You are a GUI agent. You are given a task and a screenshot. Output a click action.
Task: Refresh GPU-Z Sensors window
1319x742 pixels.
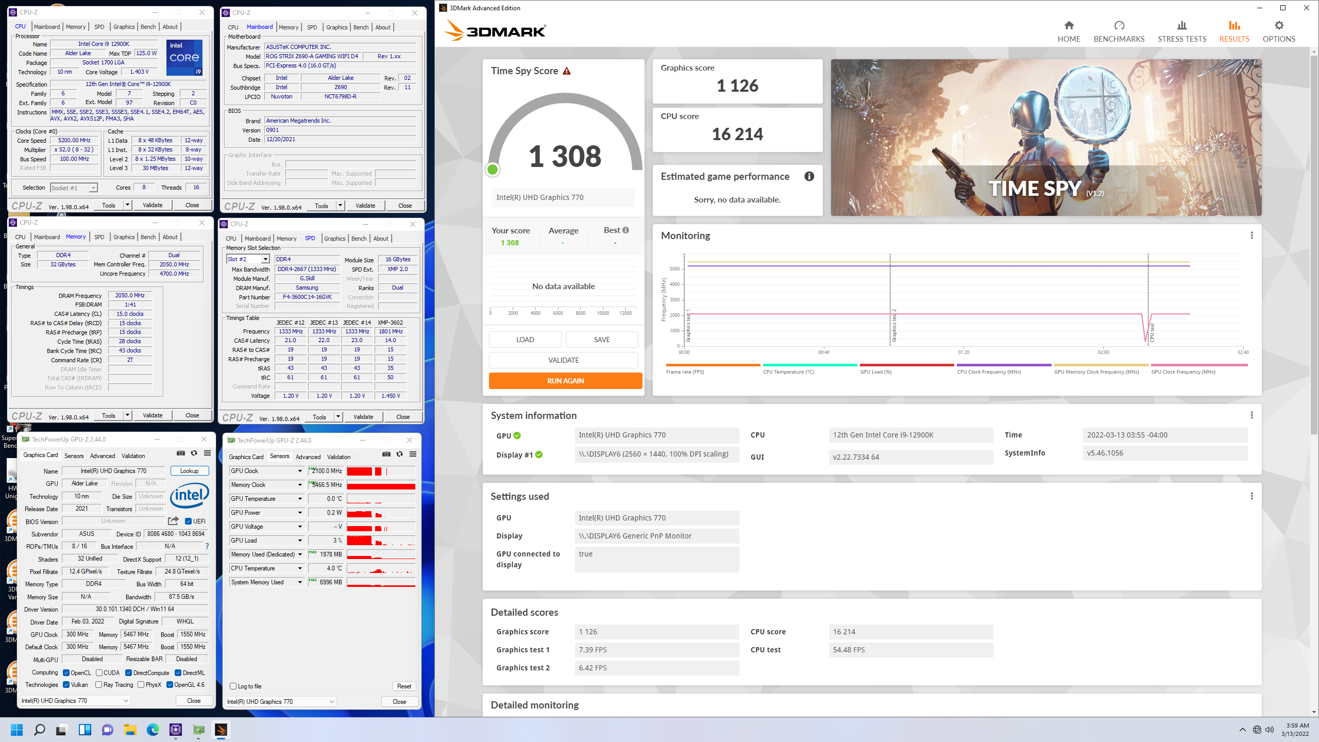point(400,454)
